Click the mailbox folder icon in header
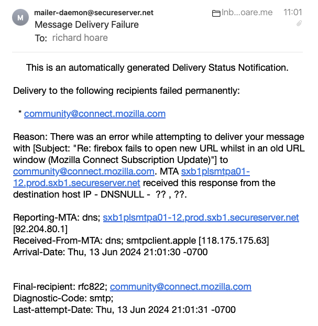 click(216, 13)
